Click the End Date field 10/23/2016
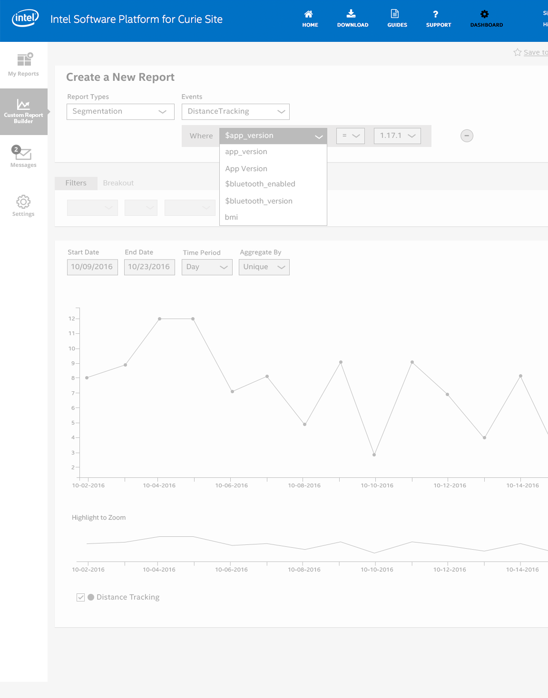 click(149, 267)
